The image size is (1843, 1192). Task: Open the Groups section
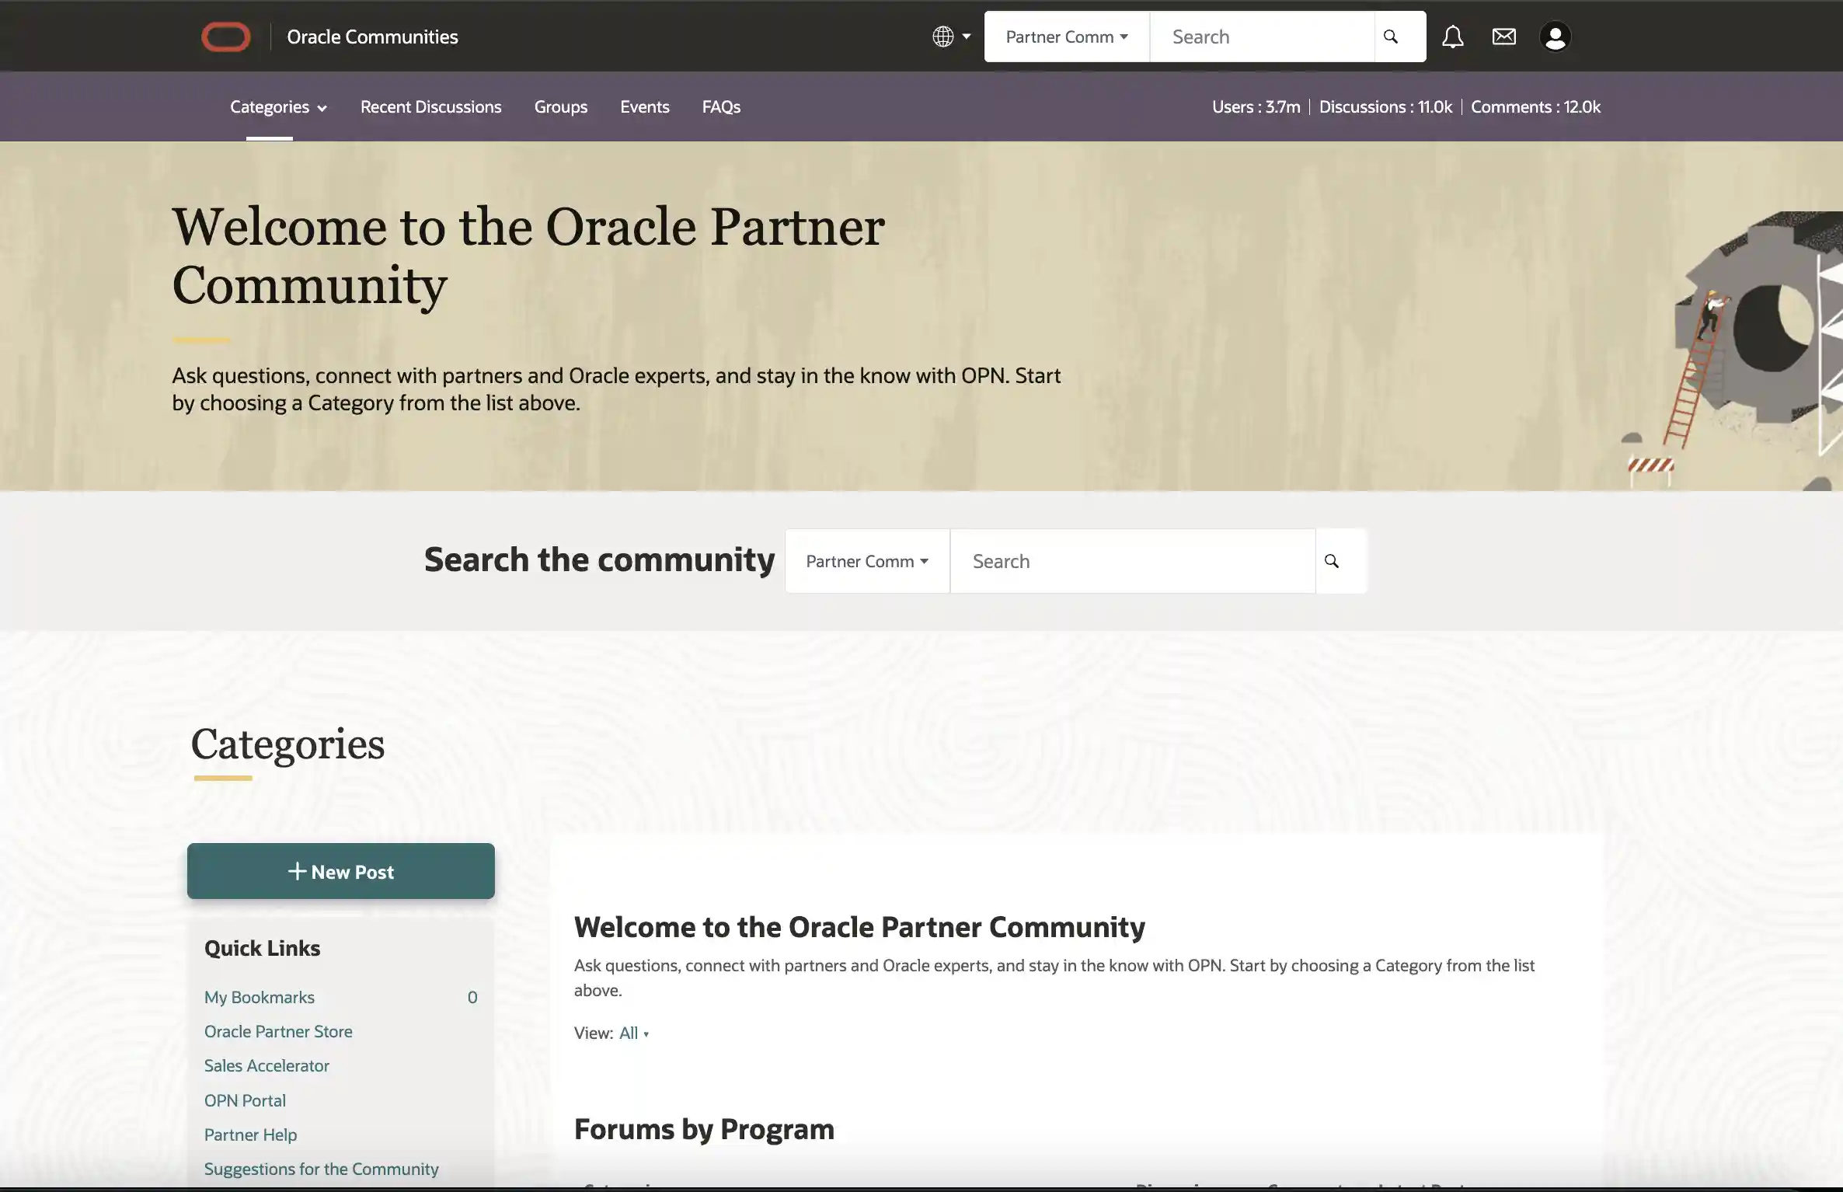click(560, 106)
